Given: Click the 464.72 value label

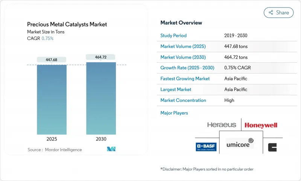Looking at the screenshot, I should pos(101,57).
